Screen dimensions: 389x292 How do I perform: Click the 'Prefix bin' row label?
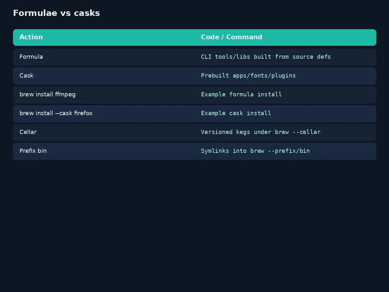click(x=33, y=151)
